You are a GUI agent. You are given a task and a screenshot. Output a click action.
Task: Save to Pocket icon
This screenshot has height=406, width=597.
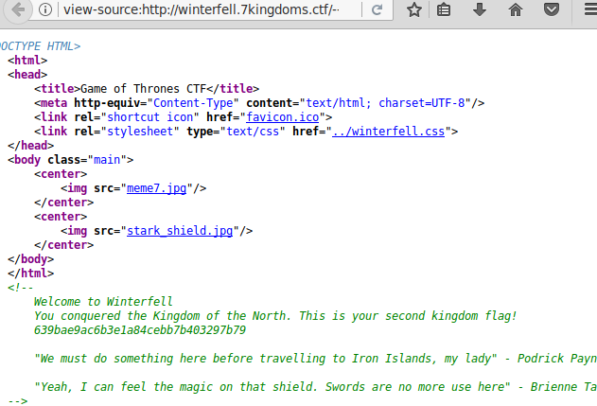[552, 9]
